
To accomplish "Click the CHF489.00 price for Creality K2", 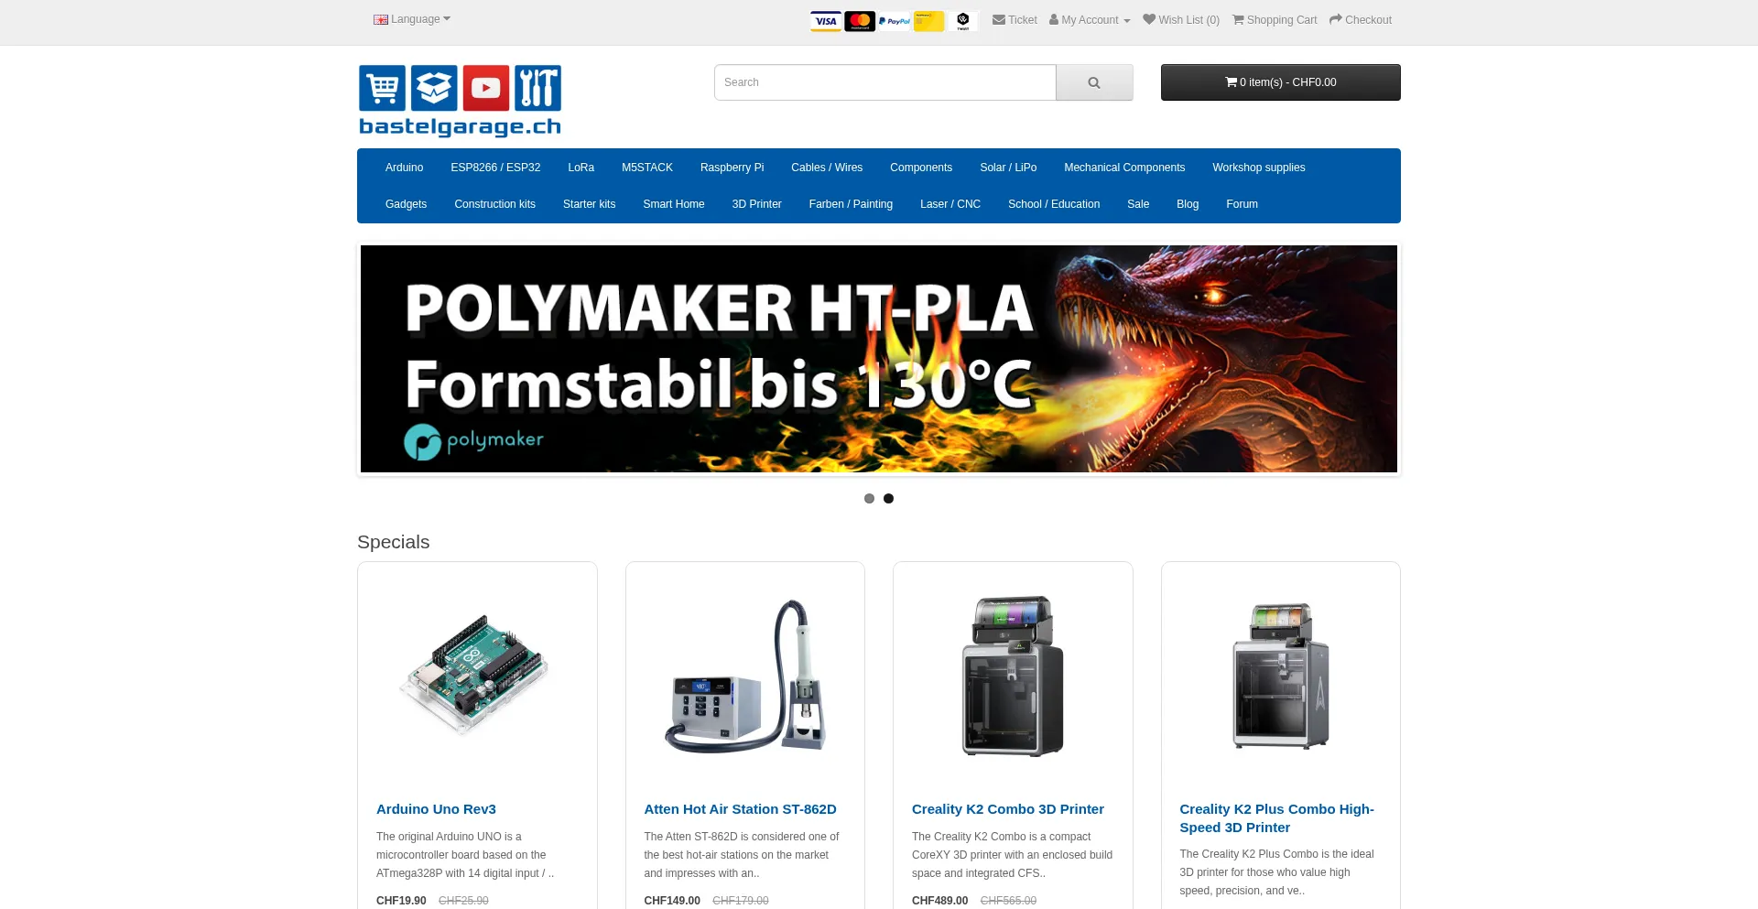I will [x=939, y=901].
